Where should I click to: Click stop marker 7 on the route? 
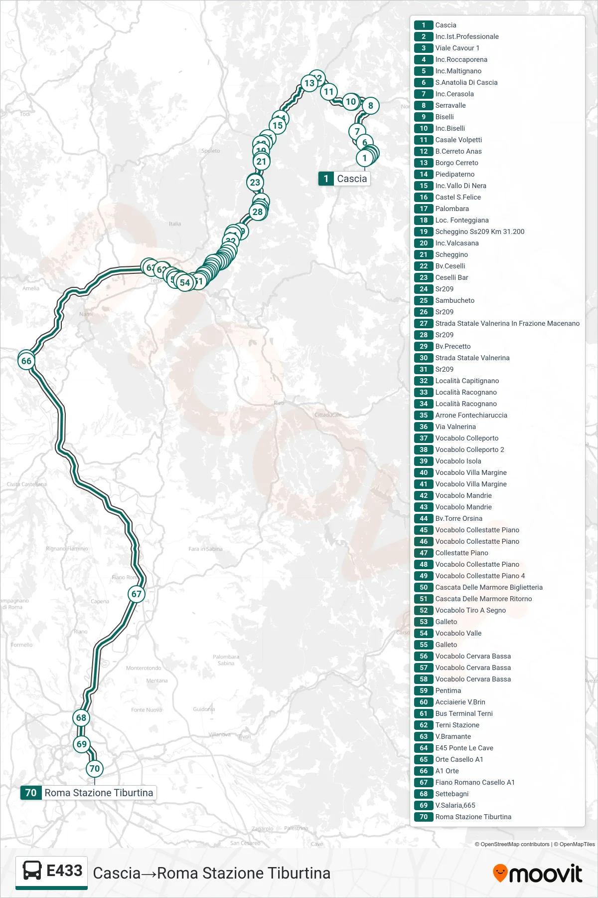point(357,131)
